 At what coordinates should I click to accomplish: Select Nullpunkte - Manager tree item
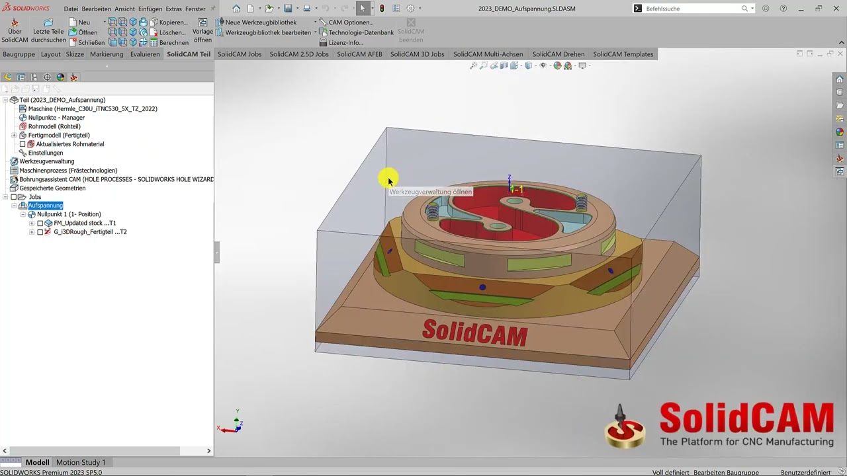51,118
